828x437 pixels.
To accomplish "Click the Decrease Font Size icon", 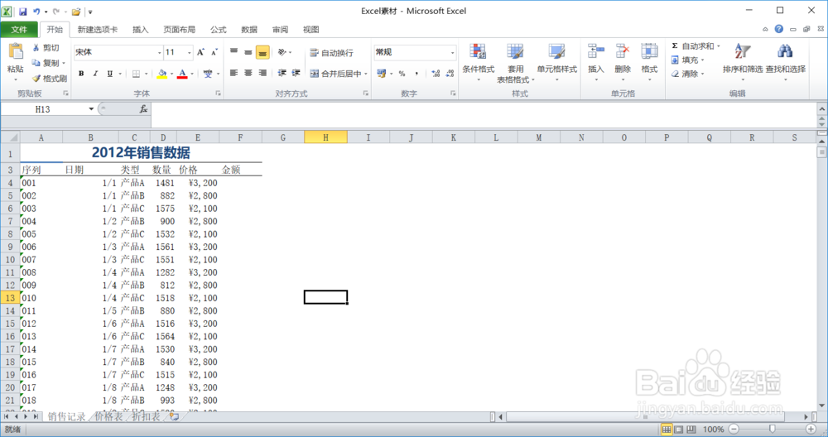I will [214, 51].
